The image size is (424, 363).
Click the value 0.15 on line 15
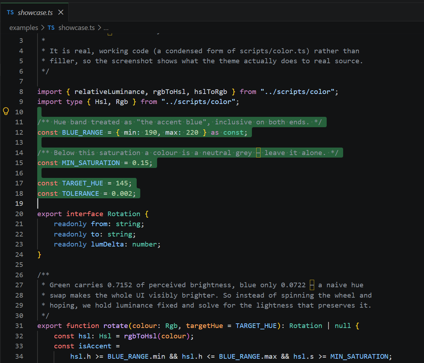(x=140, y=163)
